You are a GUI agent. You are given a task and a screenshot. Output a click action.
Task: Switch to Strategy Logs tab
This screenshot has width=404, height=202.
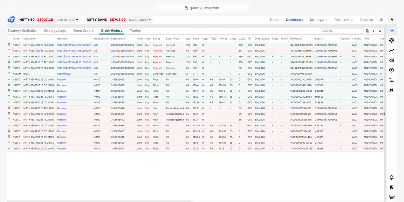click(x=55, y=30)
